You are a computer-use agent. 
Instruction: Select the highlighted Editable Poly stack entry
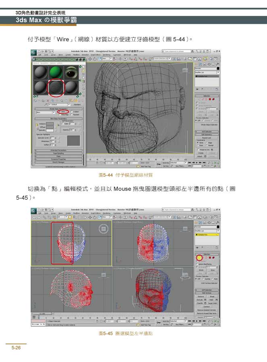(207, 235)
